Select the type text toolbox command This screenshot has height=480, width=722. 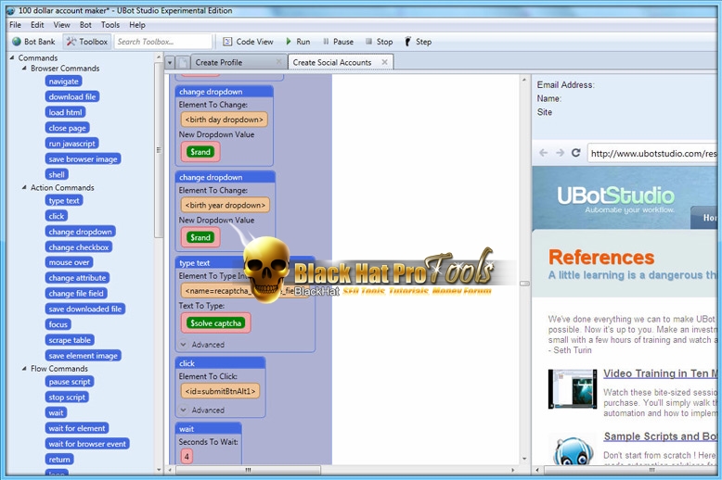pyautogui.click(x=64, y=201)
